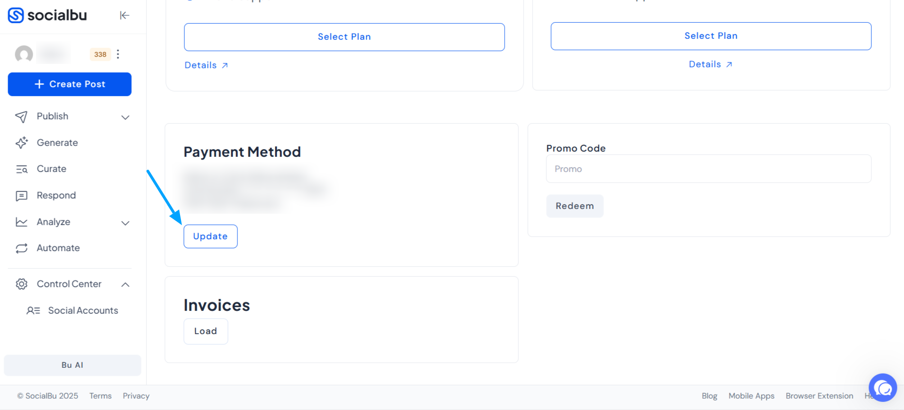
Task: Open the Privacy link in the footer
Action: (136, 396)
